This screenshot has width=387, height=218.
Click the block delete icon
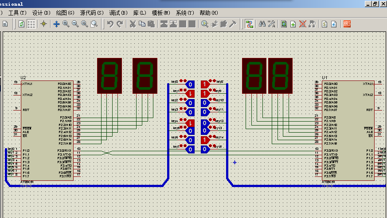click(192, 24)
